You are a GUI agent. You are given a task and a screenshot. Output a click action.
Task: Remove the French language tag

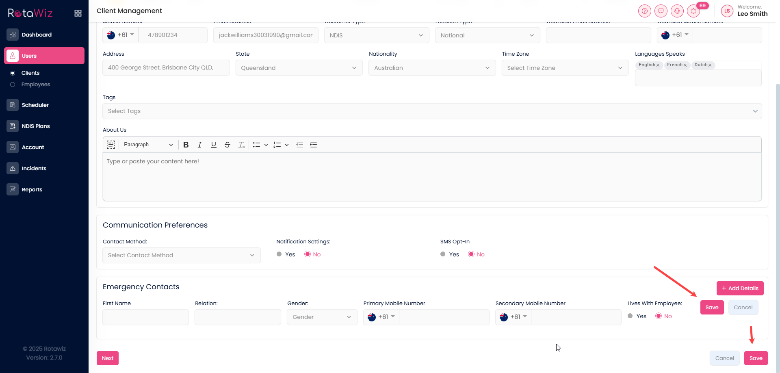(685, 65)
